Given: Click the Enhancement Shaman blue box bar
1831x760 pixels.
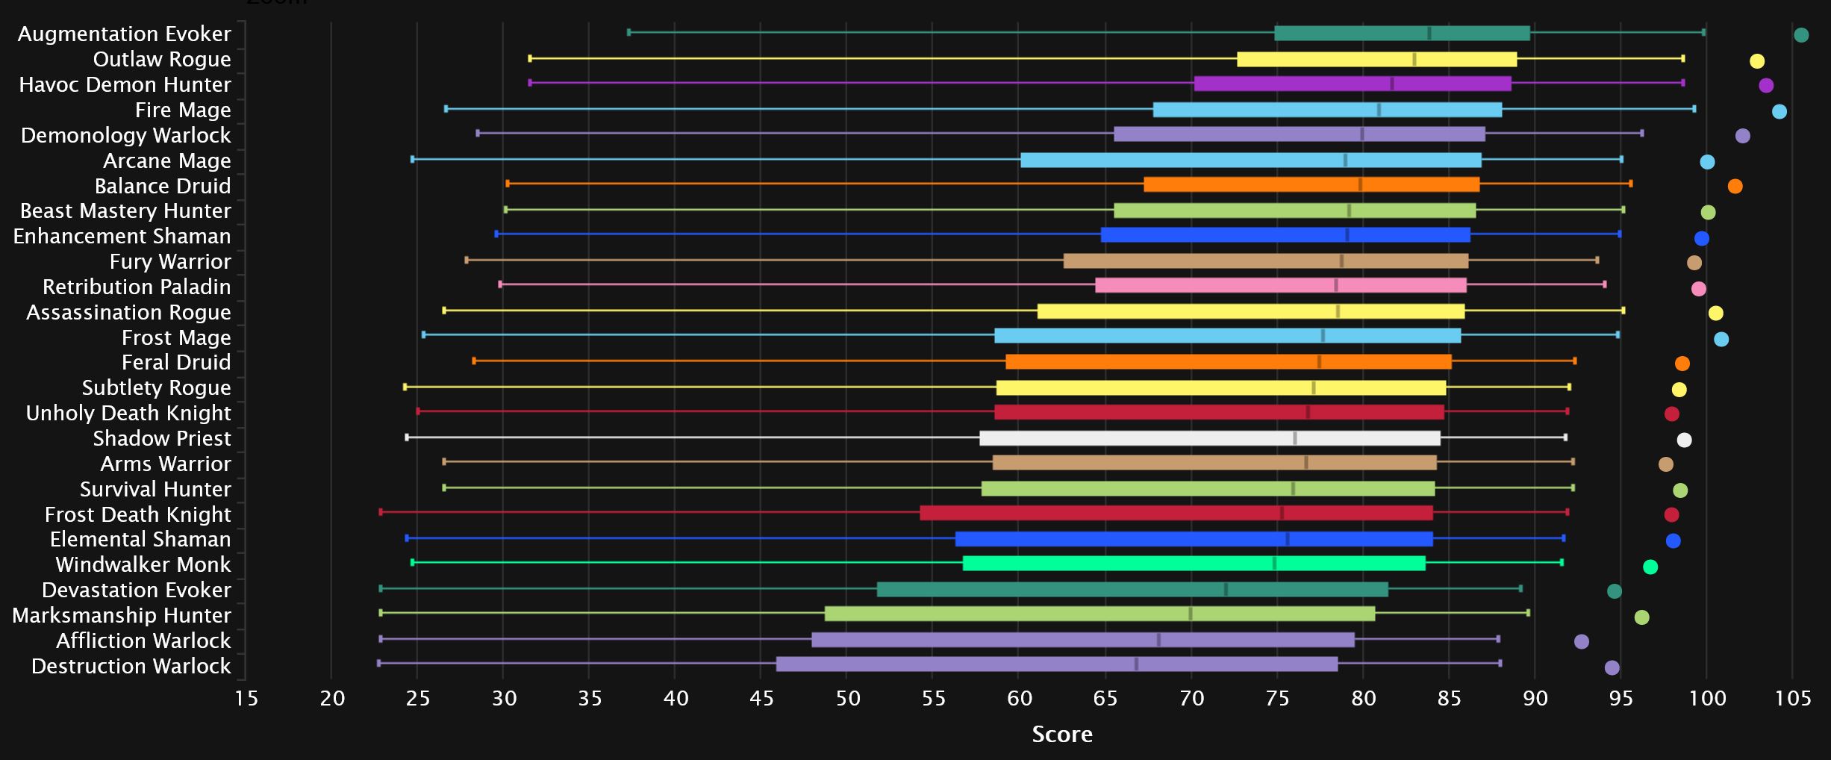Looking at the screenshot, I should click(x=1285, y=236).
